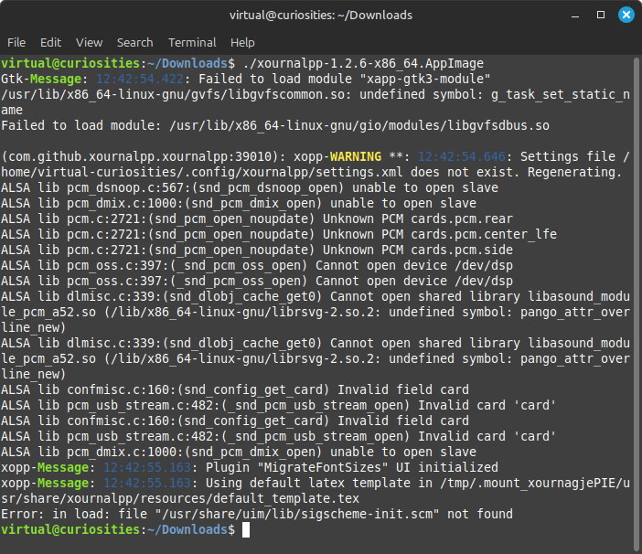Click the line ending cards.pcm.center_lfe
642x554 pixels.
click(x=279, y=234)
